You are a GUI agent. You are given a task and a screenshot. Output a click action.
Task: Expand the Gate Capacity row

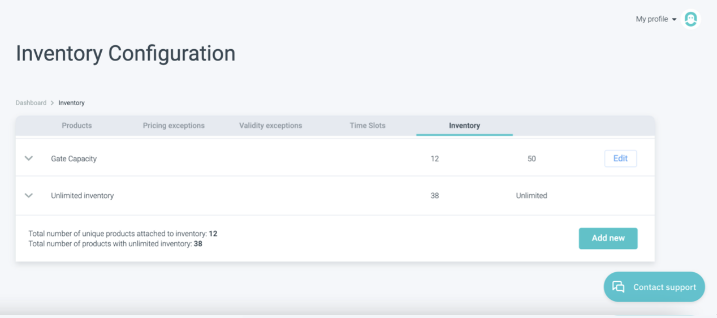29,158
